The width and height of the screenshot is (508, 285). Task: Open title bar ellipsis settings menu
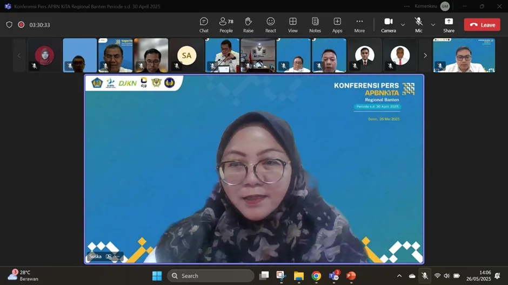coord(407,6)
